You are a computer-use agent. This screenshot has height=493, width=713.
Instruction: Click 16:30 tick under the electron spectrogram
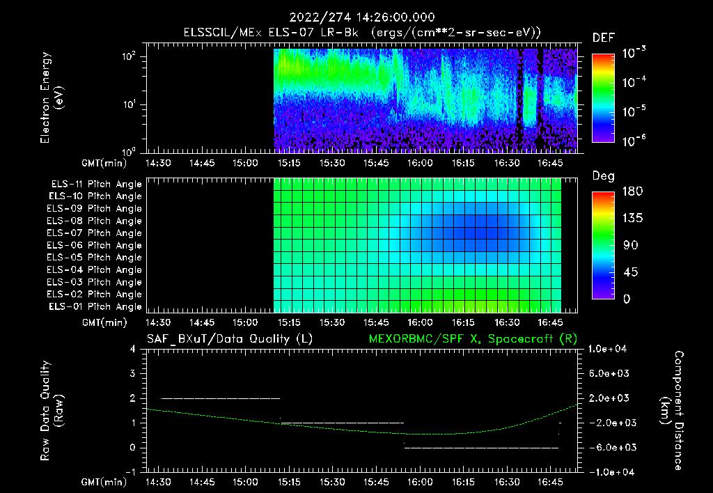coord(507,163)
